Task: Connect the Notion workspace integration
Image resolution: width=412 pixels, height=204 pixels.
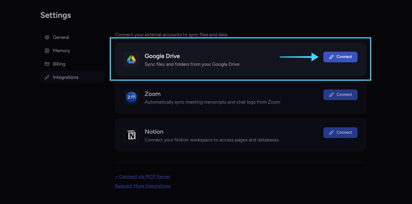Action: pos(340,133)
